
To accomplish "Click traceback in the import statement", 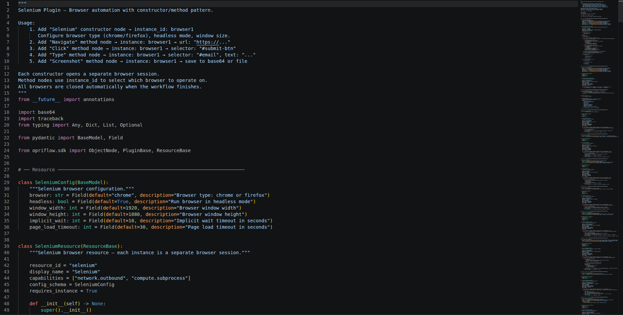I will 51,119.
